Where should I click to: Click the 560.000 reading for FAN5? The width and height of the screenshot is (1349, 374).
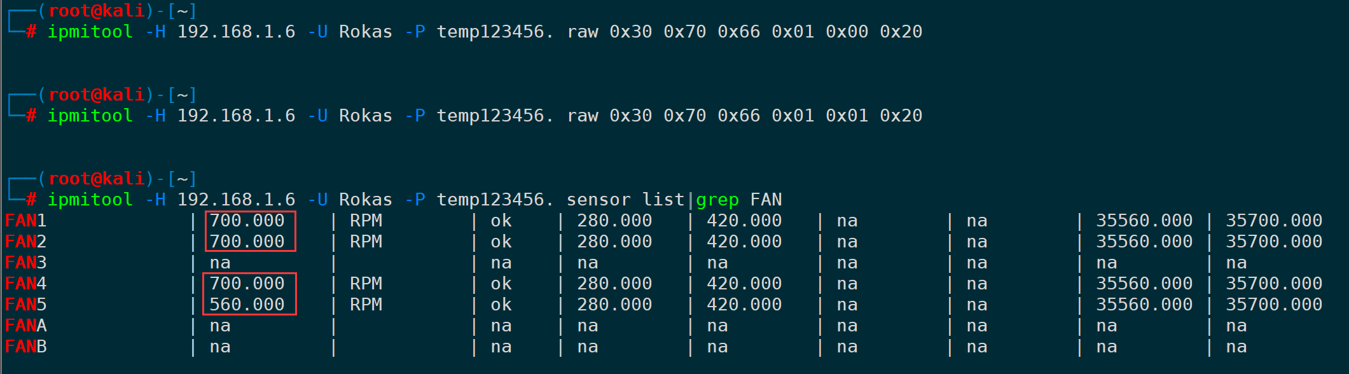tap(247, 305)
